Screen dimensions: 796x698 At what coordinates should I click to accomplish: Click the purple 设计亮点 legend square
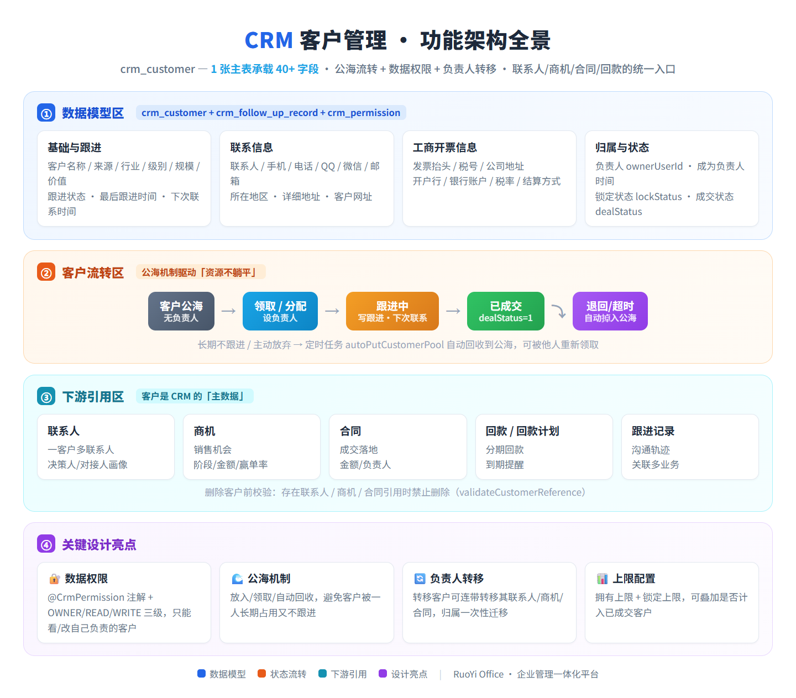[383, 674]
